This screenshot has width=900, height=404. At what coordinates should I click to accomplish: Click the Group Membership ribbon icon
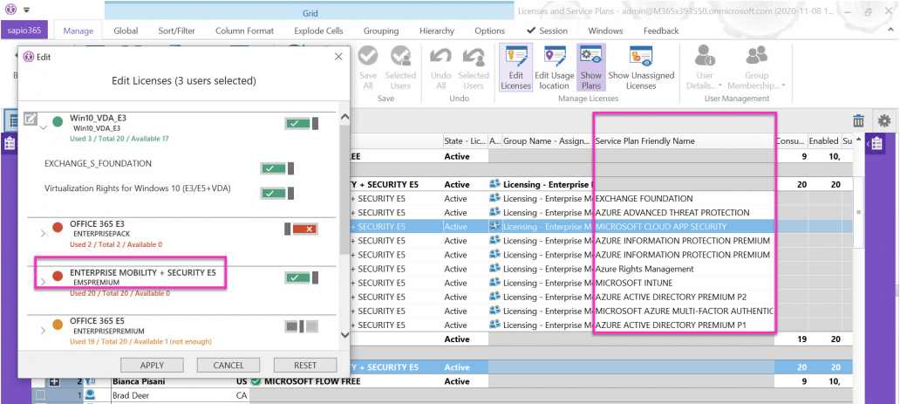tap(756, 57)
